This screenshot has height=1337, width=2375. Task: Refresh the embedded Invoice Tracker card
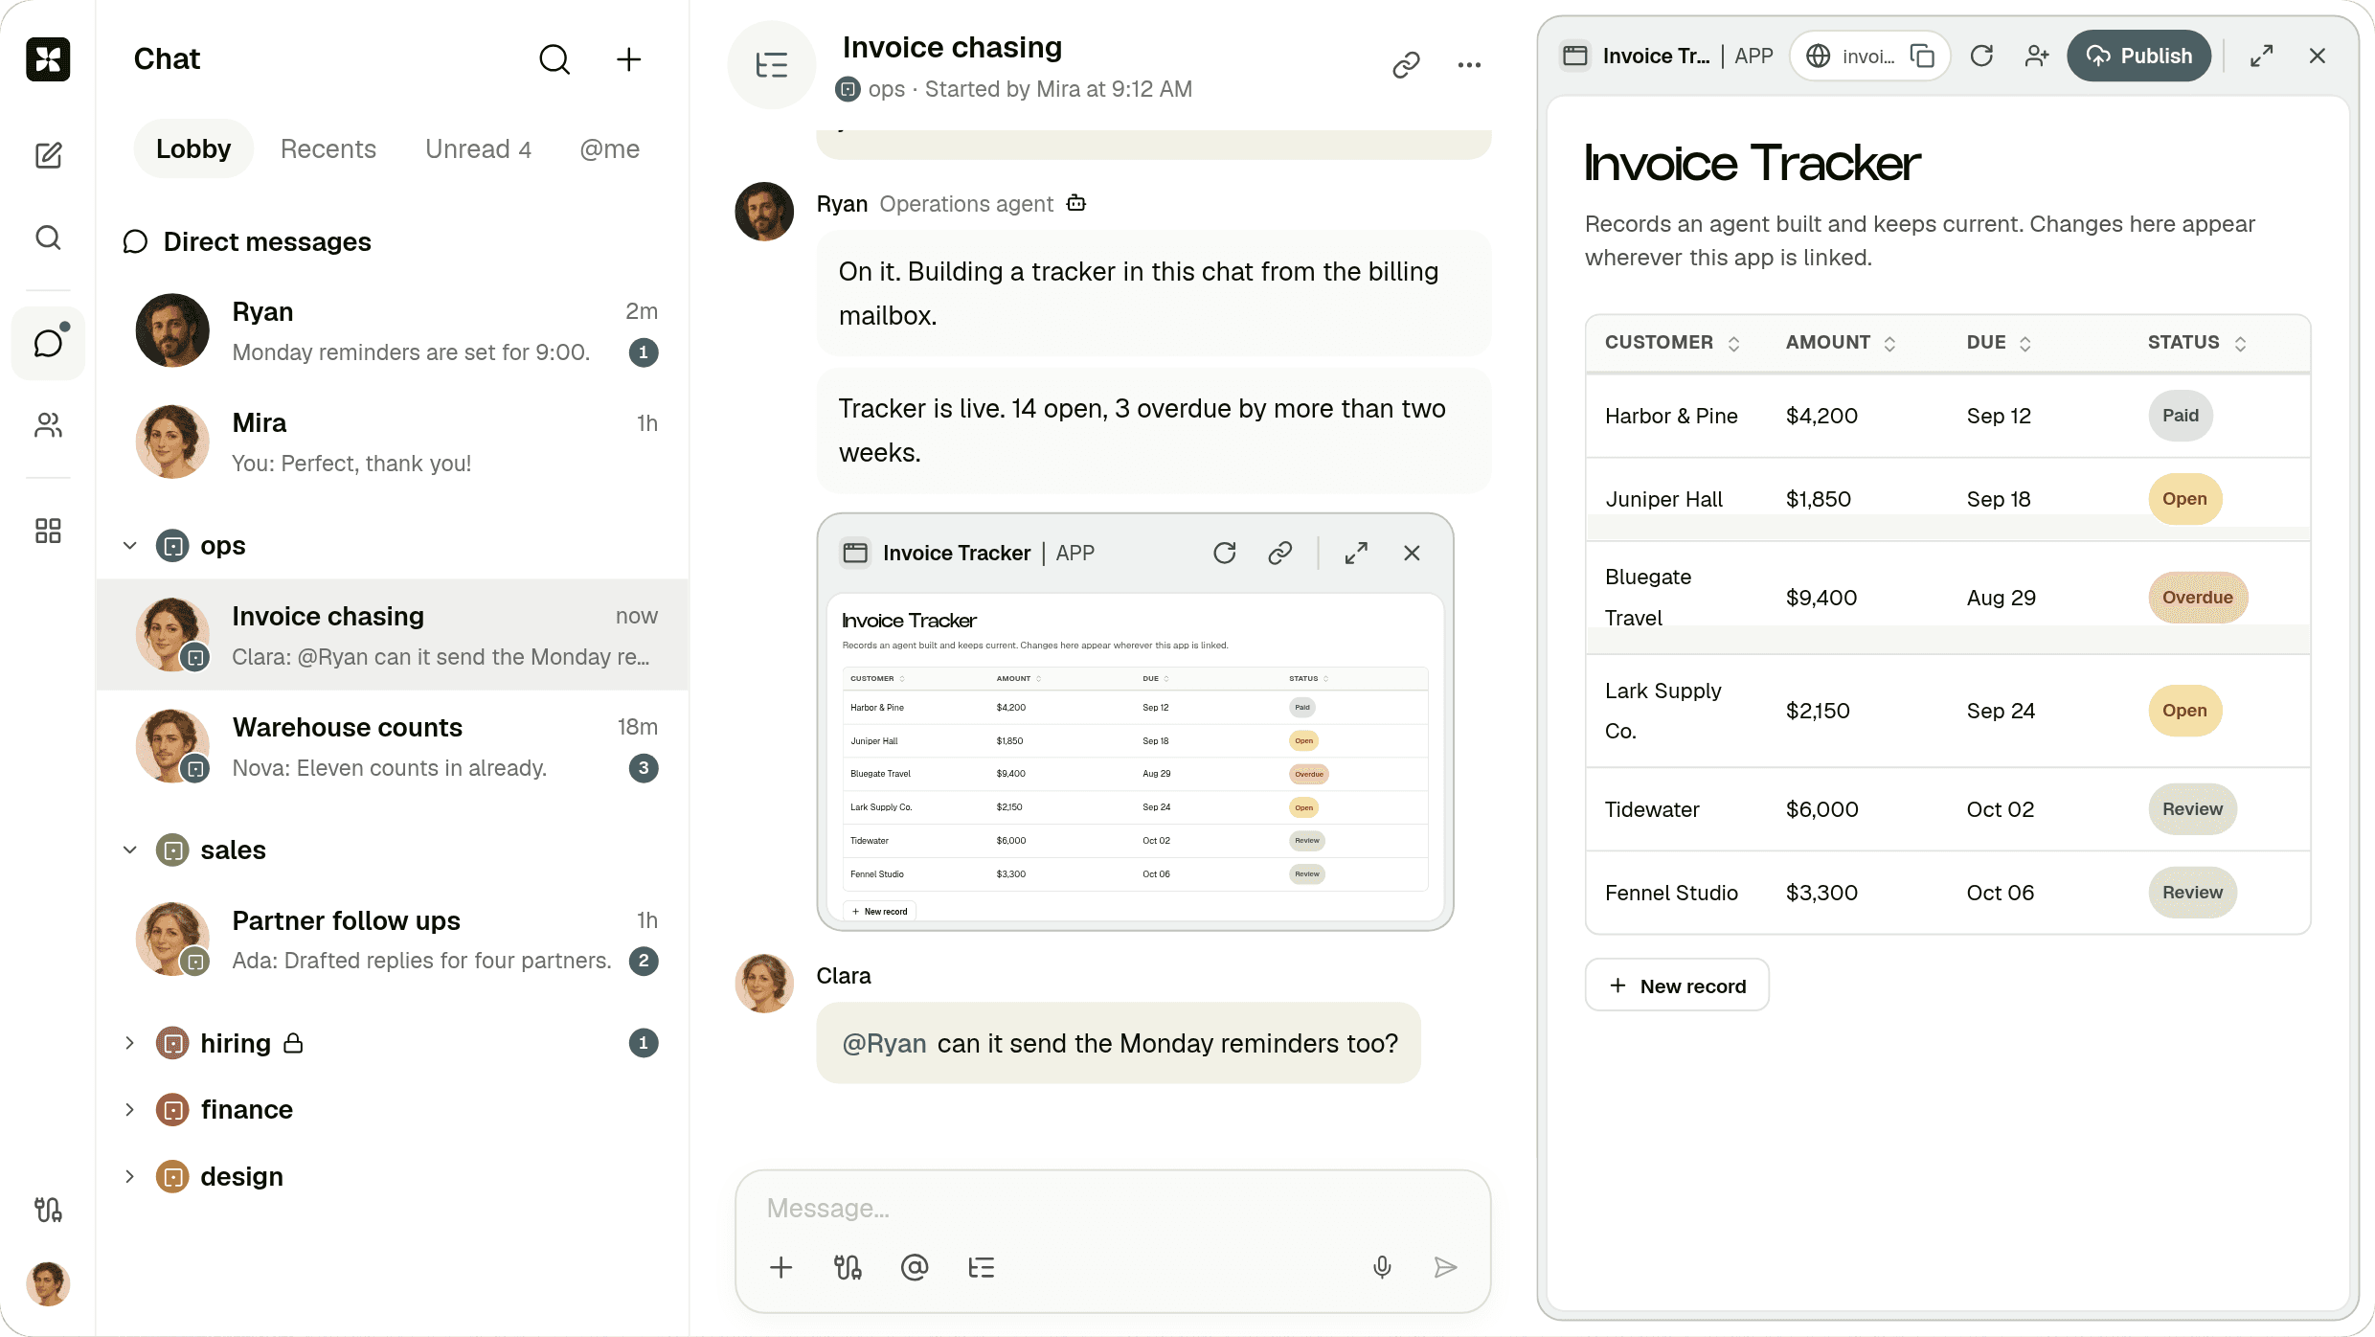[x=1225, y=553]
